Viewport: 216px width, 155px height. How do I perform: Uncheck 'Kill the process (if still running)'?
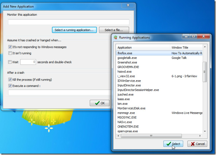pyautogui.click(x=10, y=79)
